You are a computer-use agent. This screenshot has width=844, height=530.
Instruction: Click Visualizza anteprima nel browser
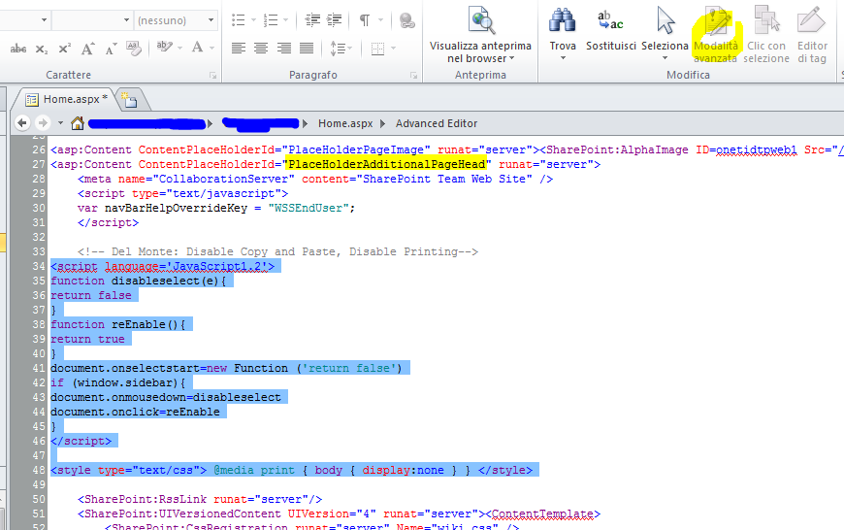(480, 35)
